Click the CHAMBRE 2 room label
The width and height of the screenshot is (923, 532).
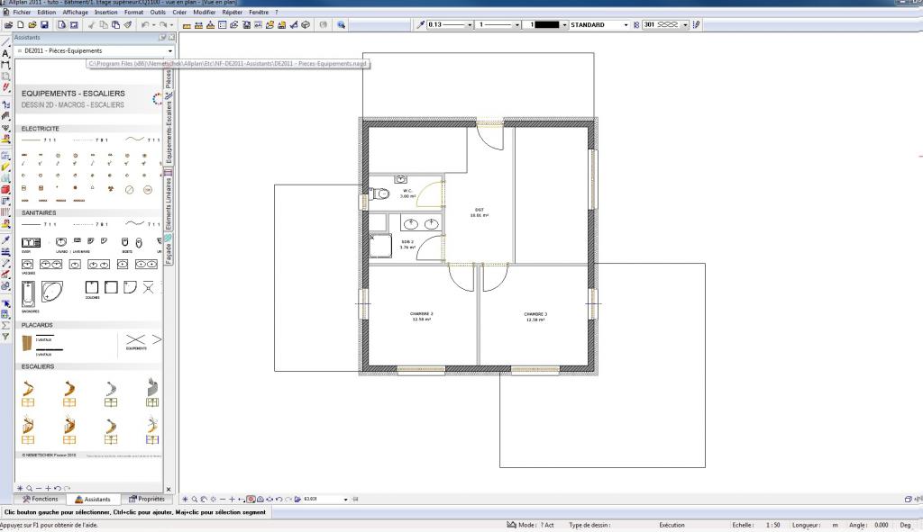pyautogui.click(x=422, y=314)
